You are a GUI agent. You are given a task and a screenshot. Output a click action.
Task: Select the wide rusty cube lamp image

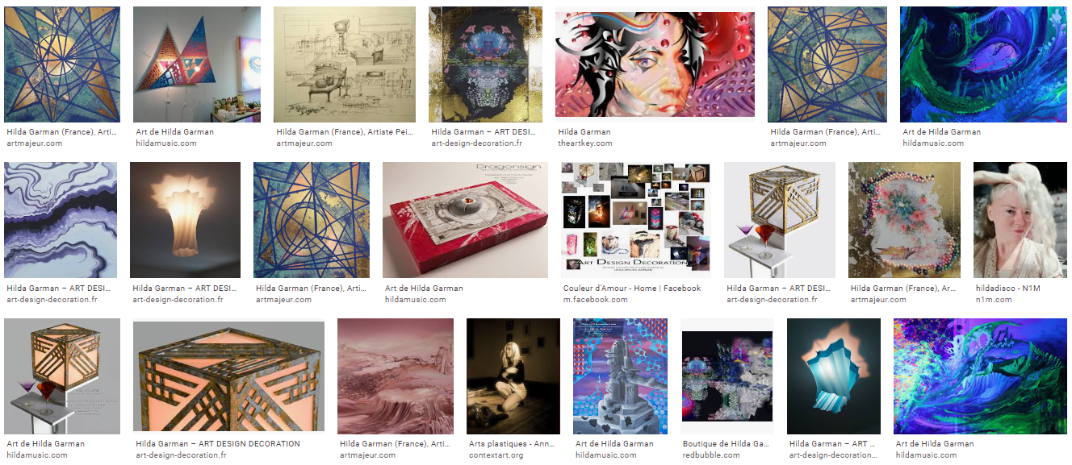coord(228,376)
